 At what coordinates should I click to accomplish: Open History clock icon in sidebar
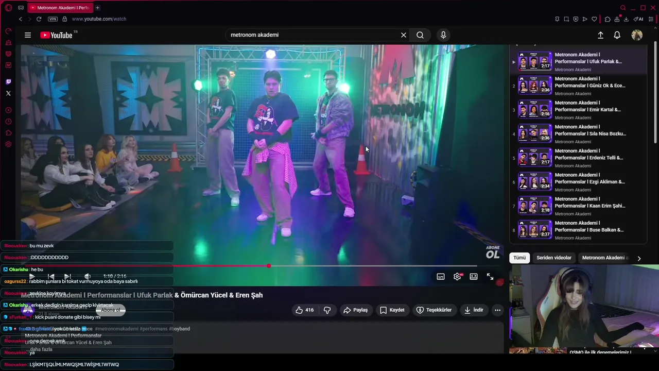pos(8,122)
